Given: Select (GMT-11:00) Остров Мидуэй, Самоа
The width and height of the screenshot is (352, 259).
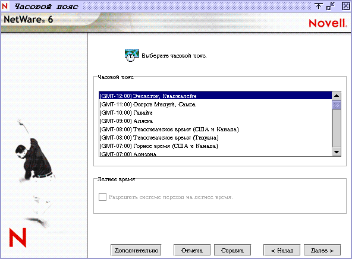Looking at the screenshot, I should (x=215, y=105).
